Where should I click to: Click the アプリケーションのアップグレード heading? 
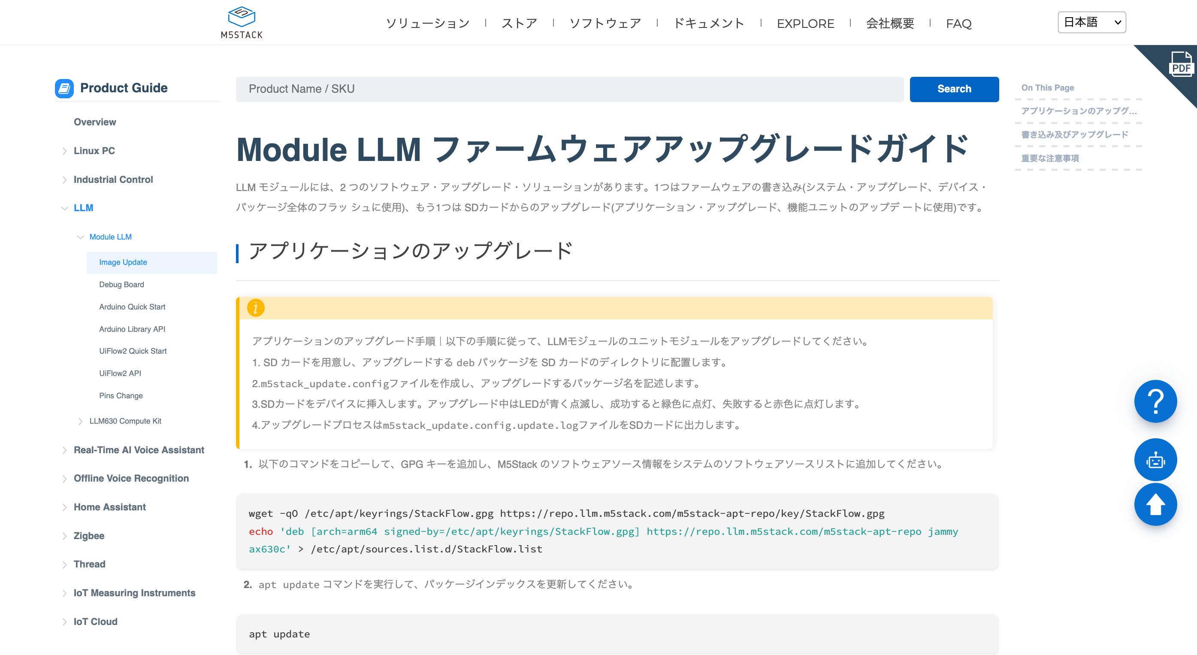[x=410, y=252]
